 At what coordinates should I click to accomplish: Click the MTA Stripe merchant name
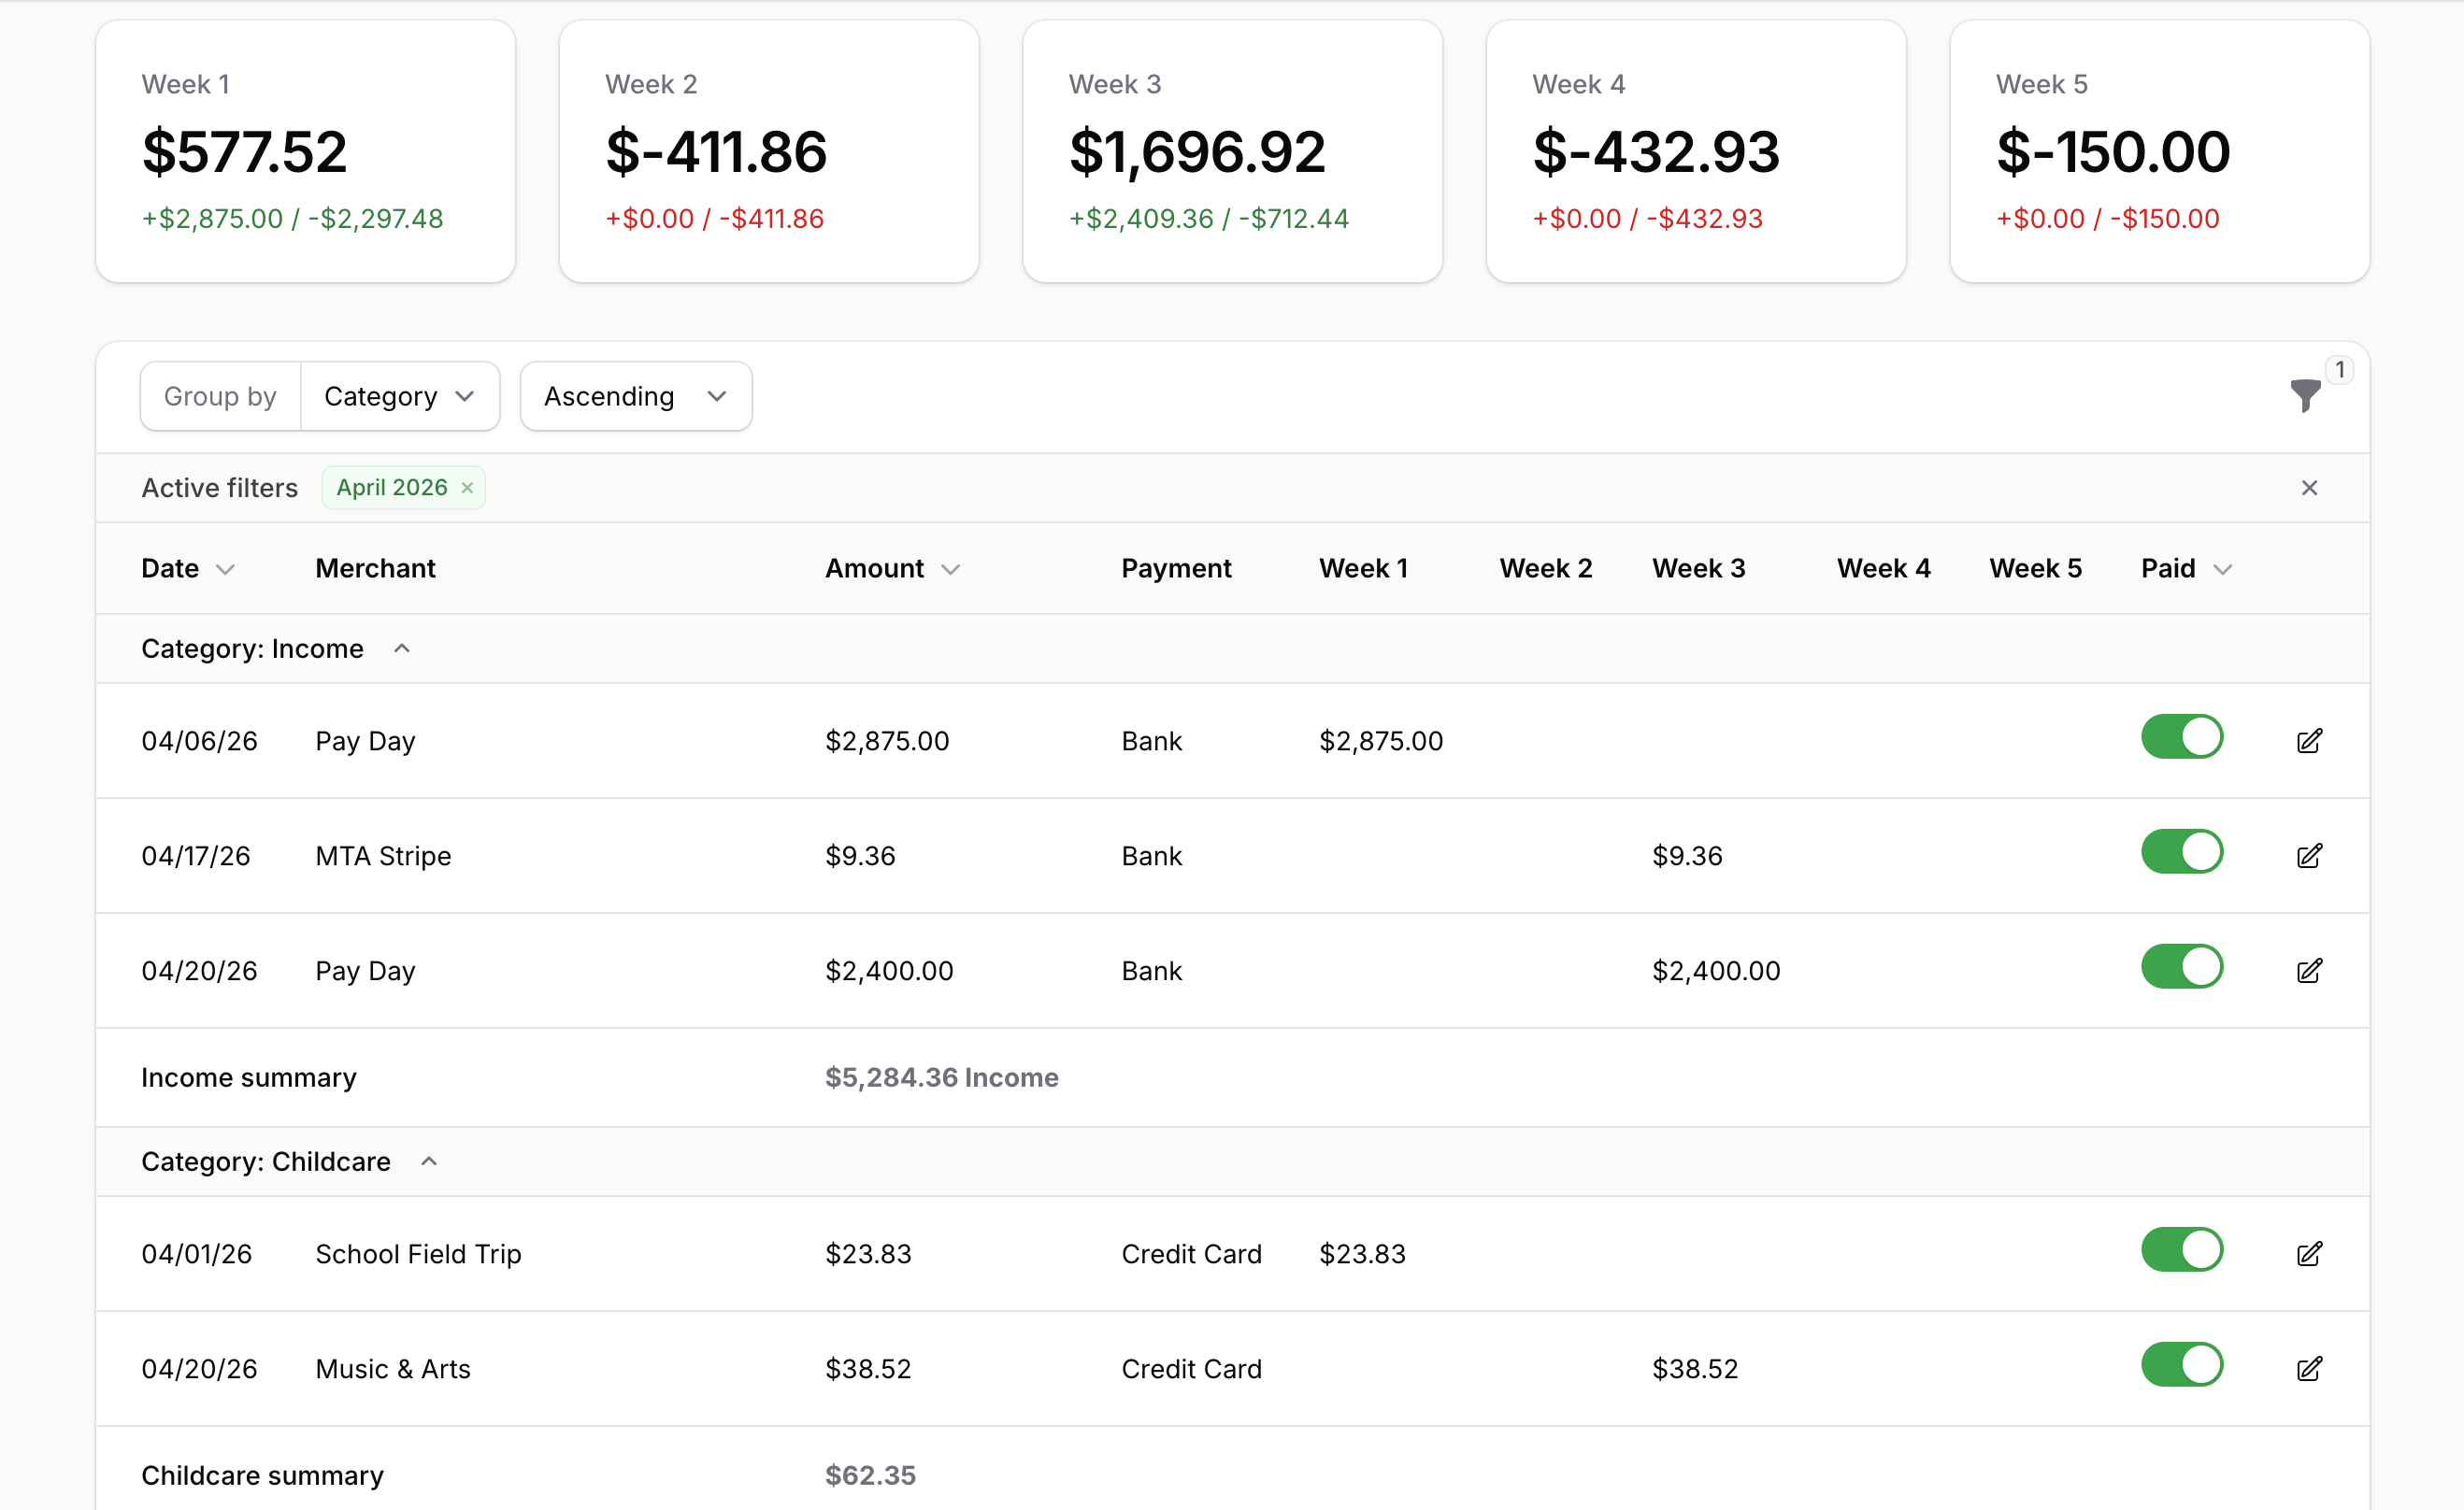coord(383,855)
